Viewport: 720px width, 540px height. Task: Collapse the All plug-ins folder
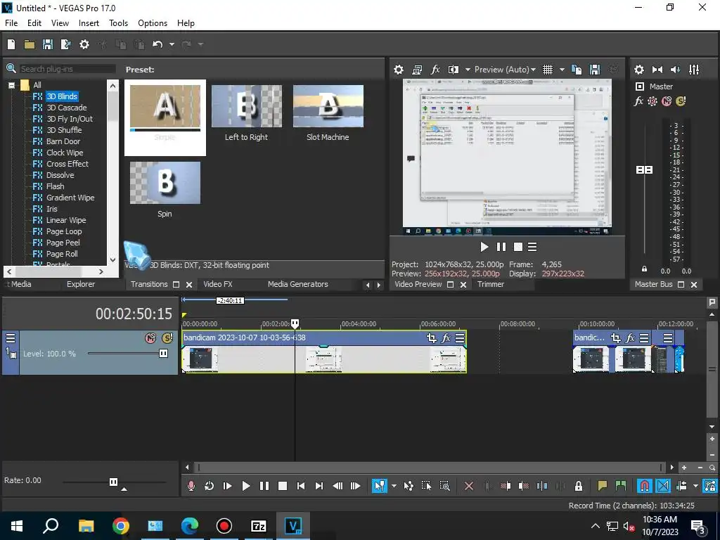point(11,85)
